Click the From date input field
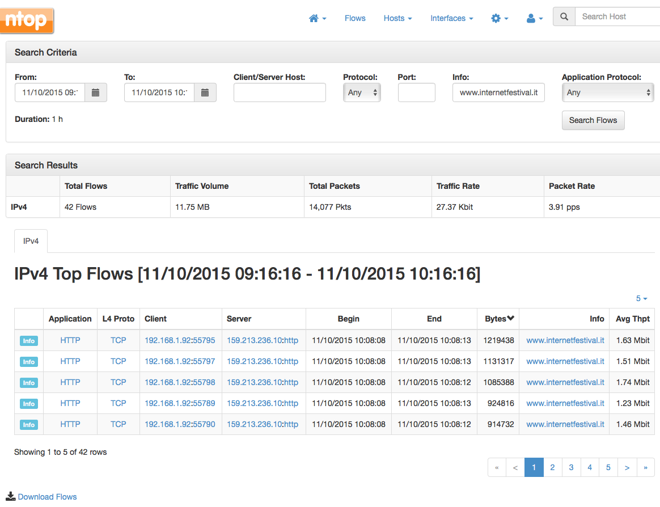Viewport: 660px width, 507px height. coord(50,92)
